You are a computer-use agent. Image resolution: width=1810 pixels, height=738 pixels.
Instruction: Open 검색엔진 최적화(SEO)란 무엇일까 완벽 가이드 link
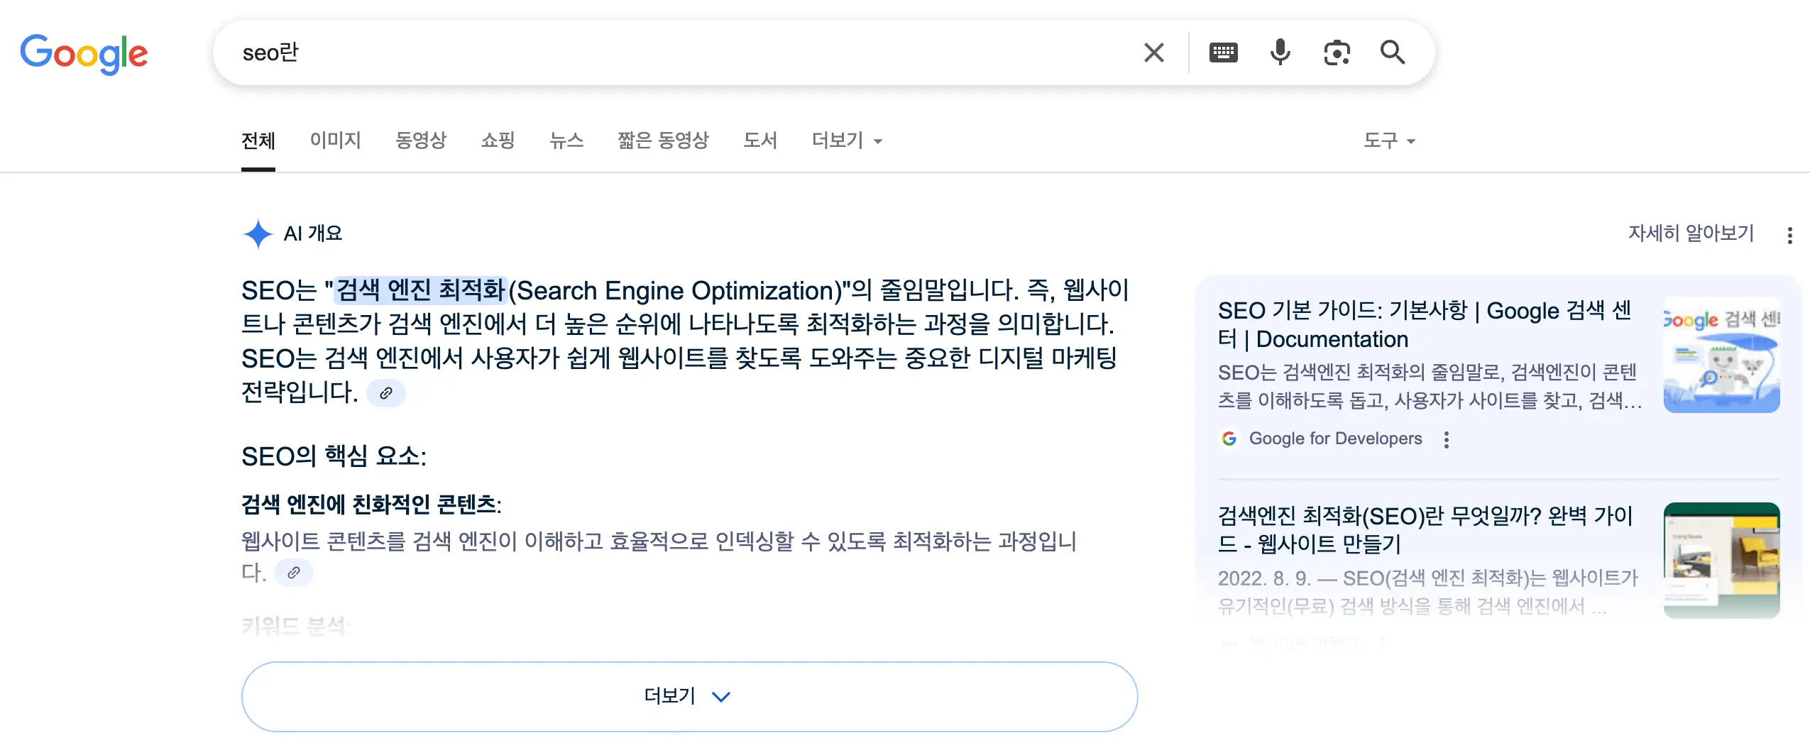coord(1425,530)
